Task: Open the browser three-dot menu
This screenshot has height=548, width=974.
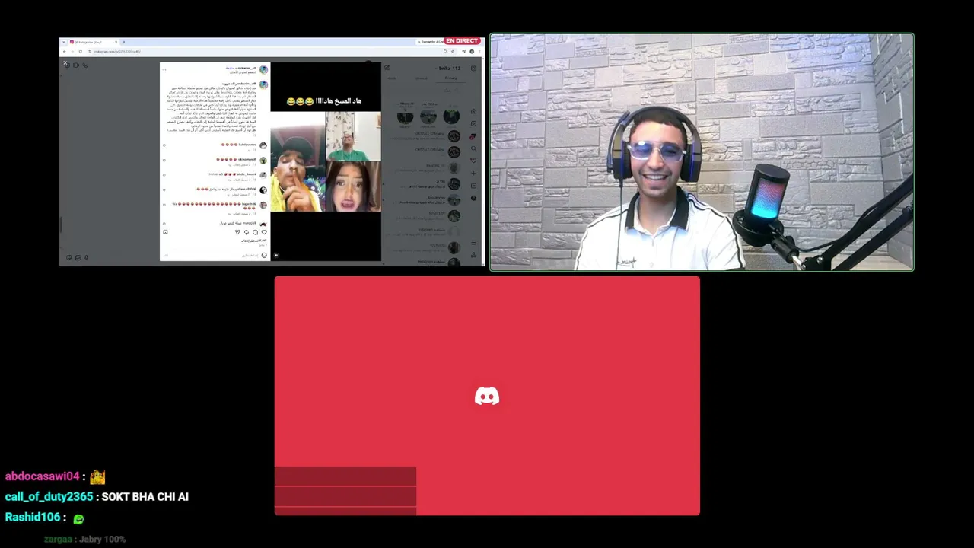Action: [479, 52]
